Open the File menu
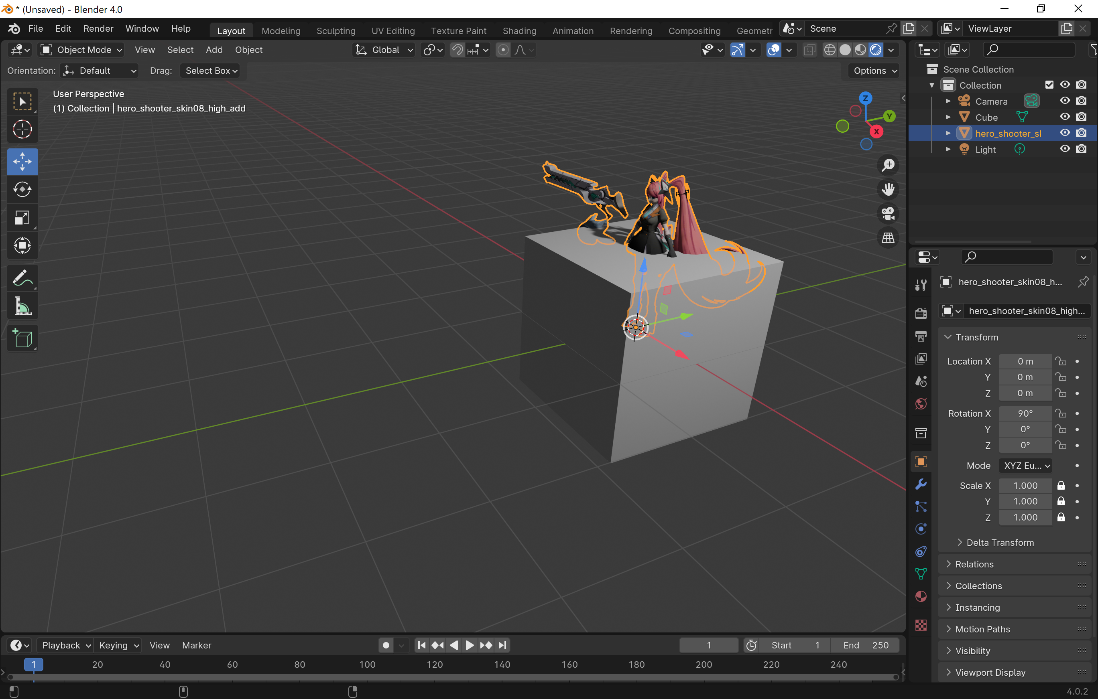 pyautogui.click(x=36, y=29)
